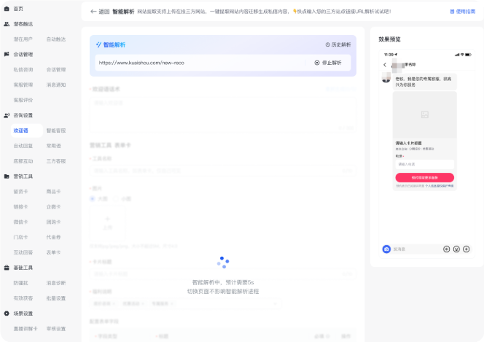This screenshot has height=342, width=484.
Task: Click the sparkle icon beside 智能解析 heading
Action: point(98,44)
